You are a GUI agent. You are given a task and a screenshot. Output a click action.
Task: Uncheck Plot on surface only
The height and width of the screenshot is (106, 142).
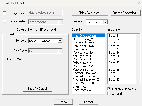click(109, 89)
